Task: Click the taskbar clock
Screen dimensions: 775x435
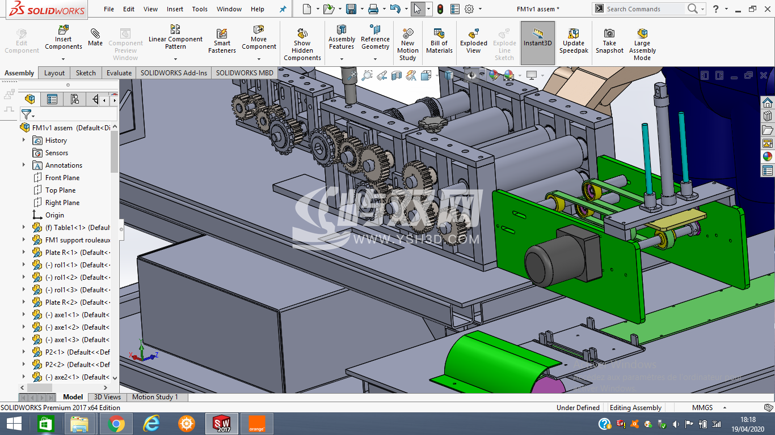Action: tap(747, 424)
